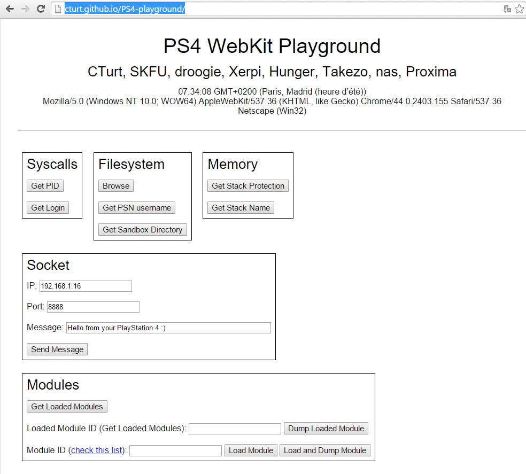Click Get Loaded Modules
This screenshot has width=526, height=474.
click(67, 406)
